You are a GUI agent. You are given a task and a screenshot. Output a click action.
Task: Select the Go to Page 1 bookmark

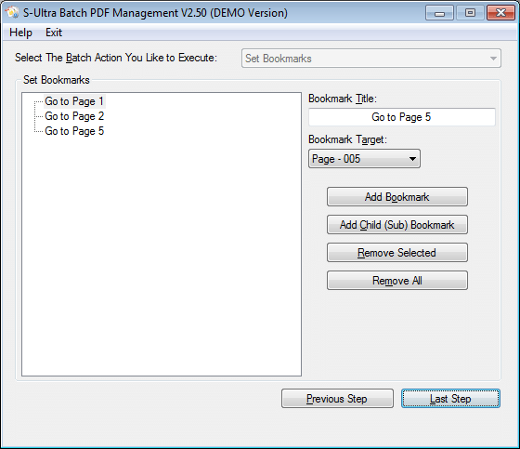(x=74, y=101)
